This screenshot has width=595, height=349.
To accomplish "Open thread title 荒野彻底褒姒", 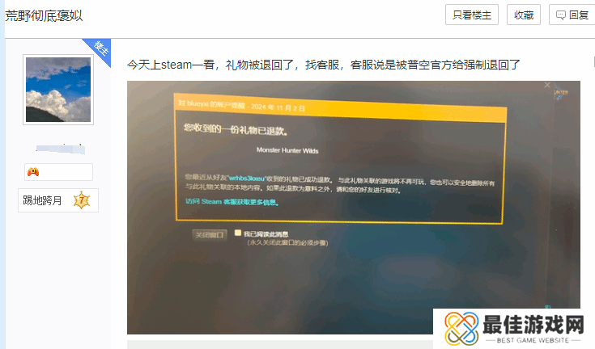I will pos(45,15).
